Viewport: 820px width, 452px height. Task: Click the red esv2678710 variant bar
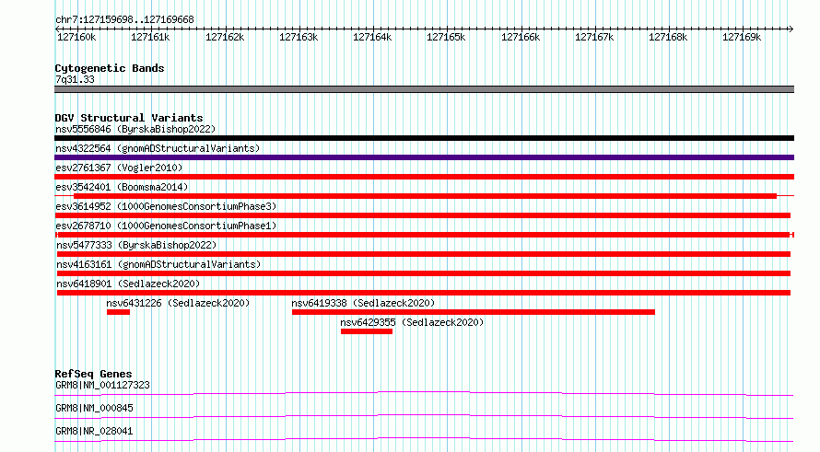pos(424,235)
